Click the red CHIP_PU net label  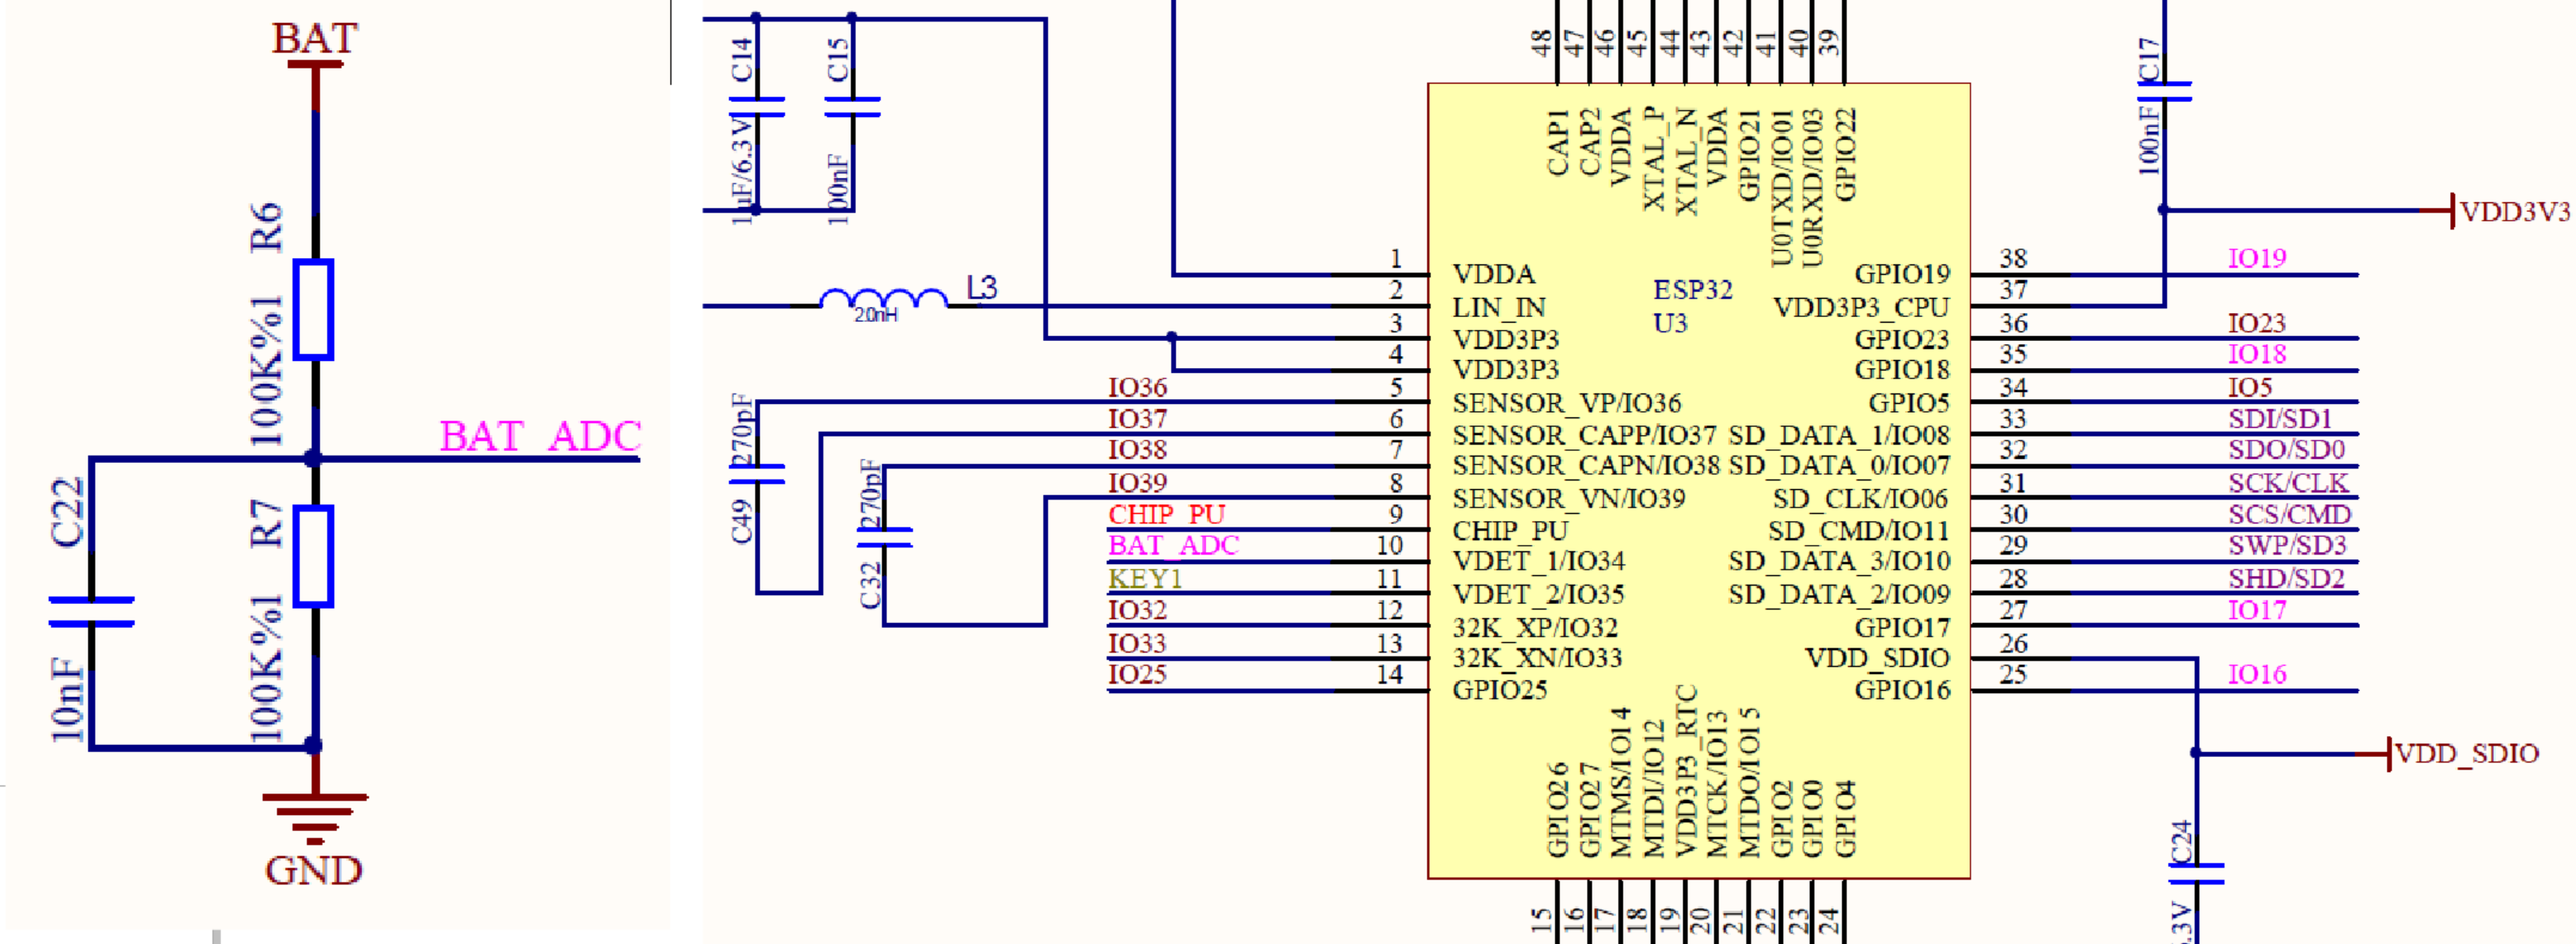pos(1166,514)
